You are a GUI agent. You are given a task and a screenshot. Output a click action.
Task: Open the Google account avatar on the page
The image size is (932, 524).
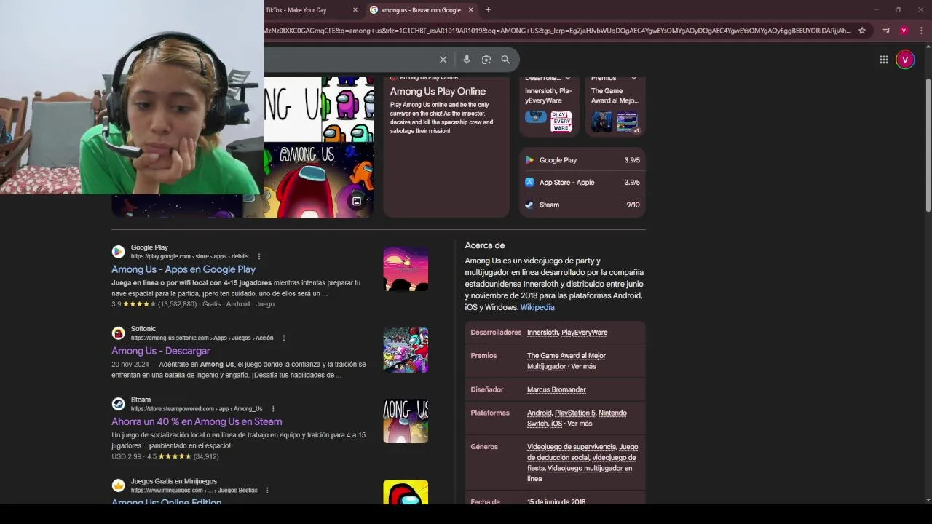tap(905, 60)
